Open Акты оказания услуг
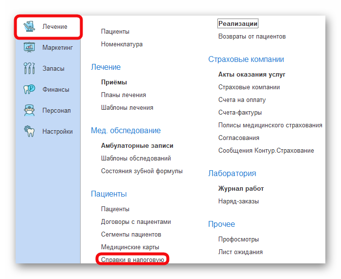 pos(252,75)
